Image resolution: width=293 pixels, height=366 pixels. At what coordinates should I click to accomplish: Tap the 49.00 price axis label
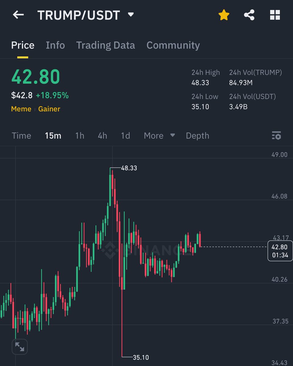pos(280,155)
